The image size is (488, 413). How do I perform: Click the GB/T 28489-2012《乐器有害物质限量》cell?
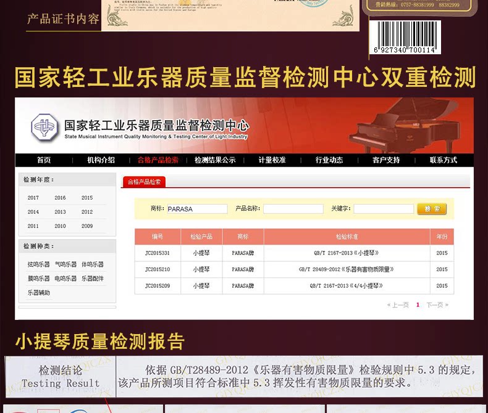click(347, 269)
